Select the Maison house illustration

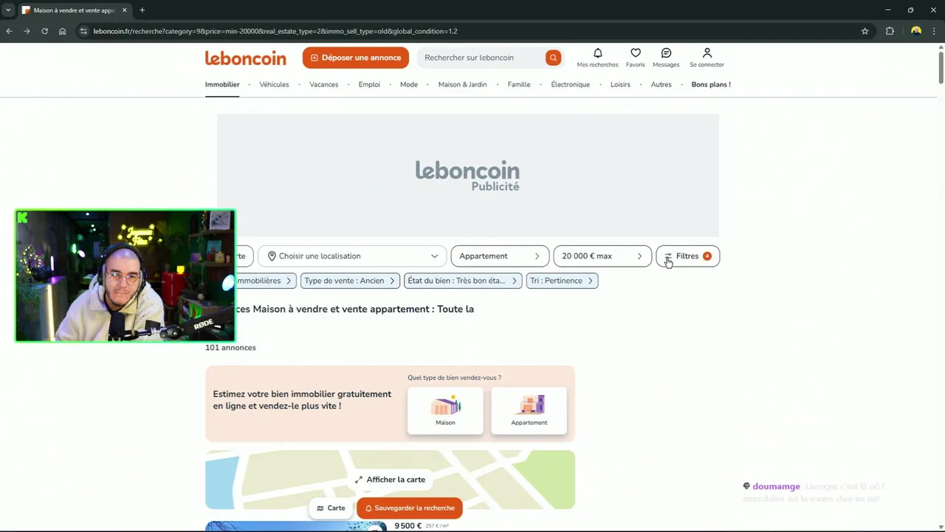[445, 405]
